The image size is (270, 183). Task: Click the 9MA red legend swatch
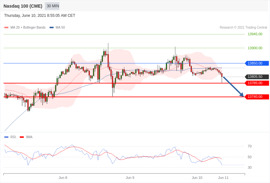[x=22, y=137]
